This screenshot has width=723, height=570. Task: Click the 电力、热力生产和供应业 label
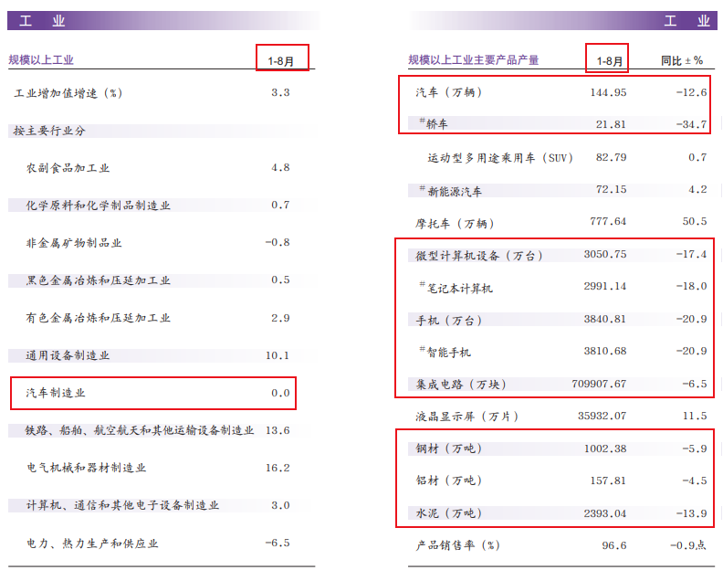pos(92,544)
